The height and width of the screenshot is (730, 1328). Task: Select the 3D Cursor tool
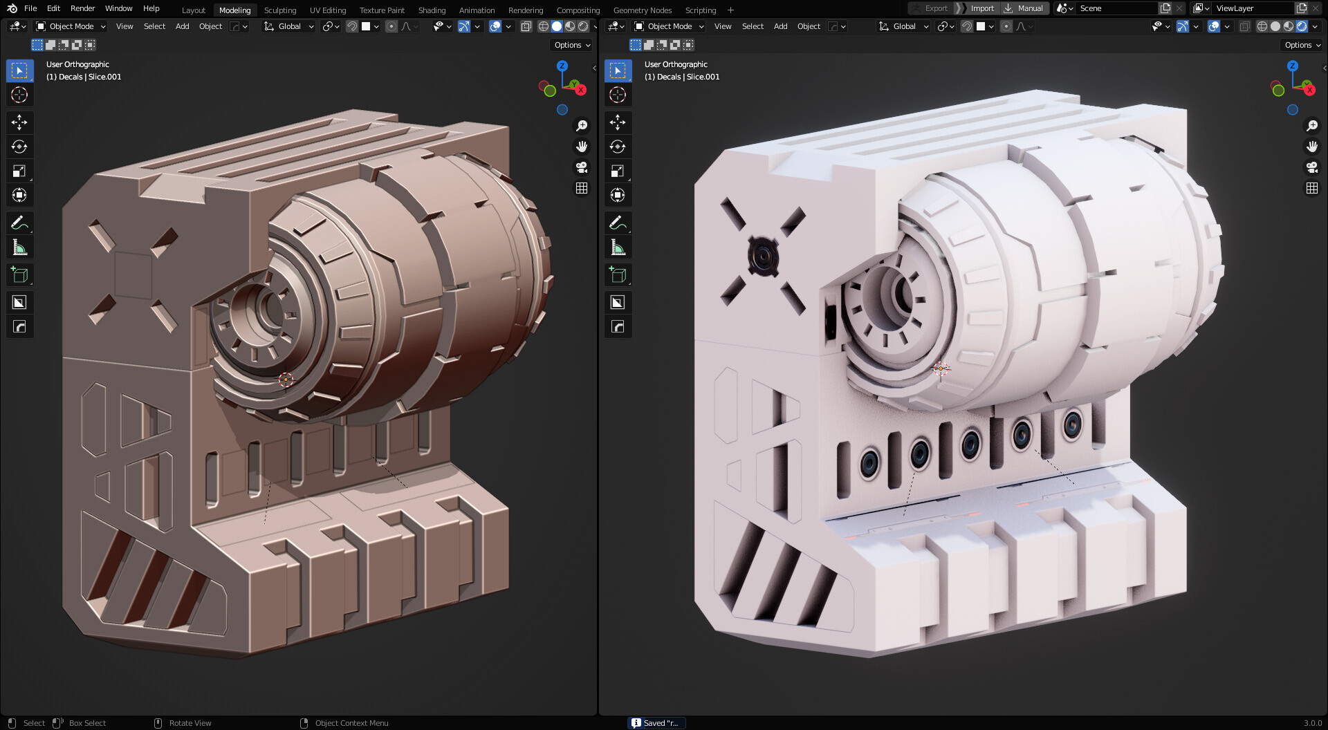point(19,95)
